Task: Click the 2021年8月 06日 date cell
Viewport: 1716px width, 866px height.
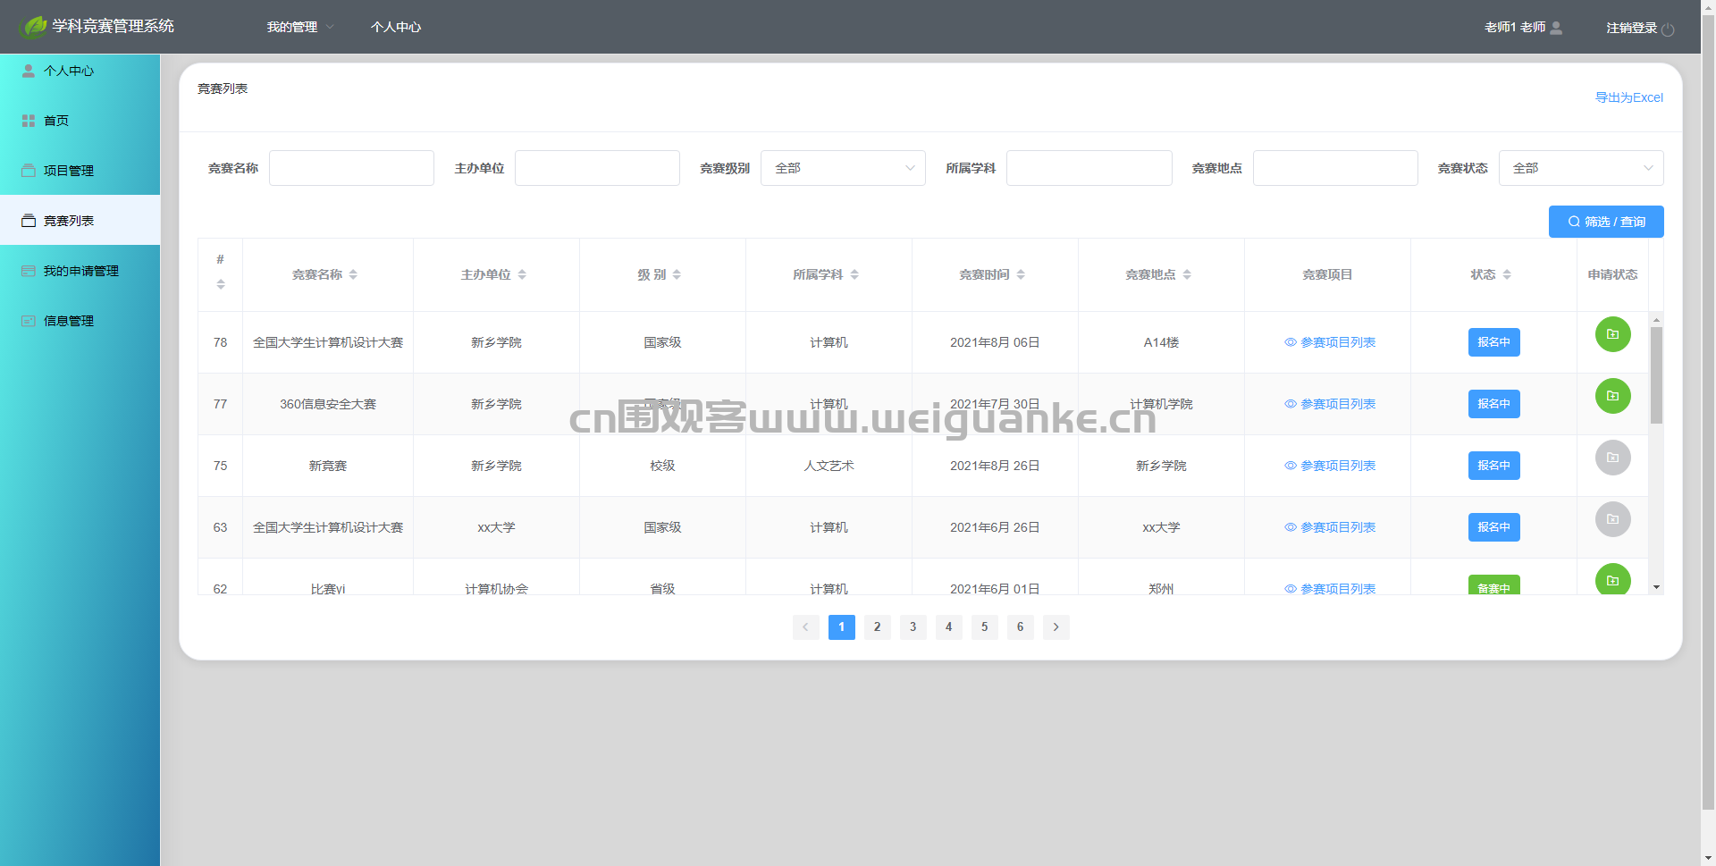Action: point(995,342)
